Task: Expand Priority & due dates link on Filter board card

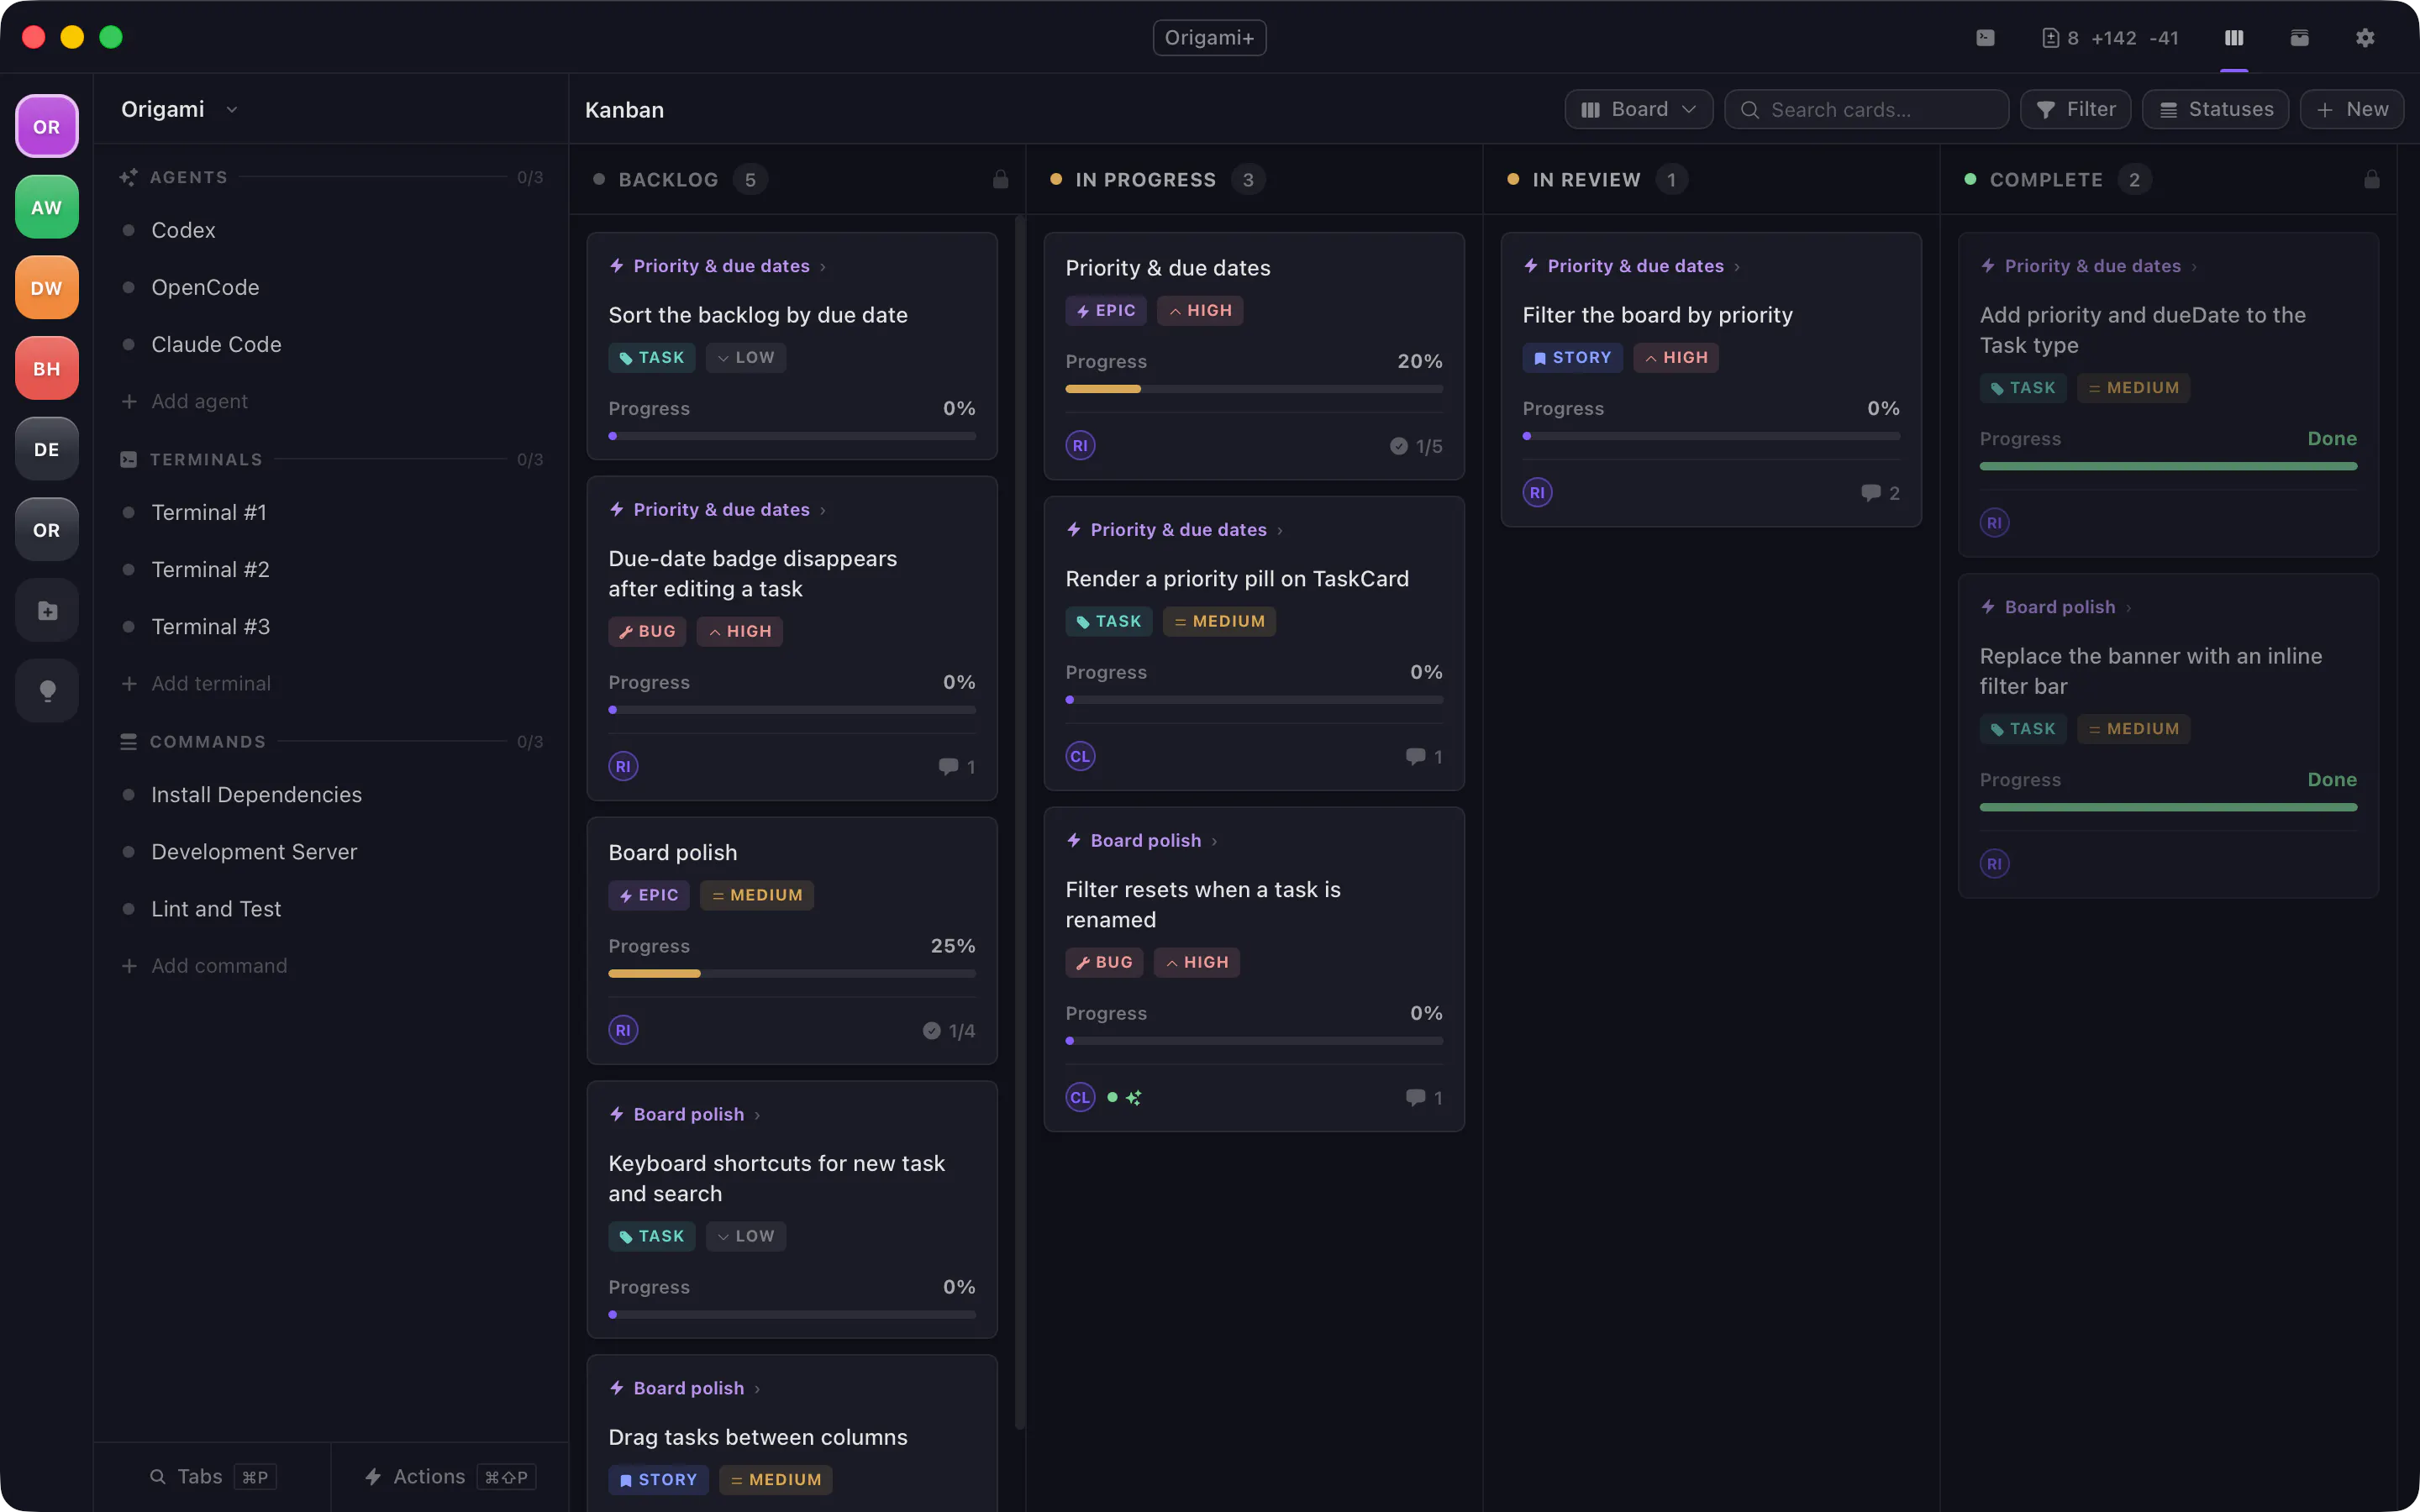Action: click(x=1632, y=266)
